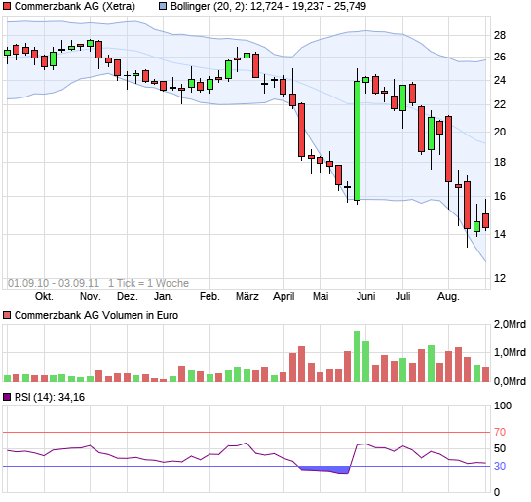The image size is (531, 502).
Task: Click the last red candlestick on the chart
Action: pyautogui.click(x=485, y=220)
